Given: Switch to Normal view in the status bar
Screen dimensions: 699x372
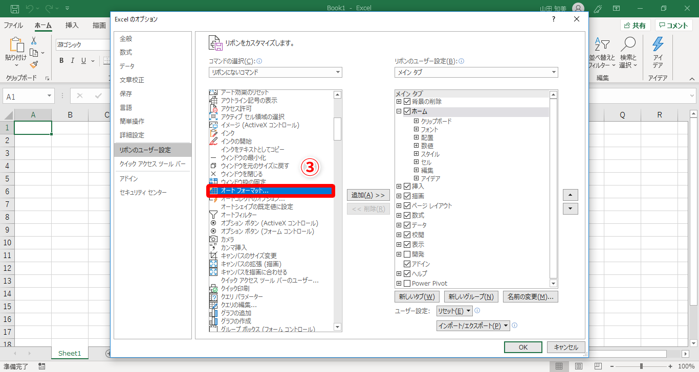Looking at the screenshot, I should point(559,366).
